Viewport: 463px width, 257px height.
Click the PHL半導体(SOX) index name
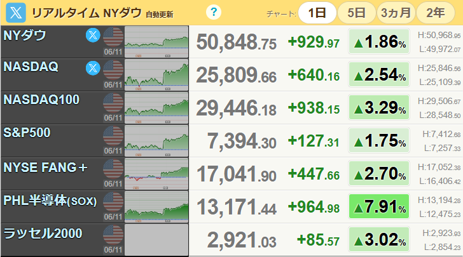pos(50,201)
